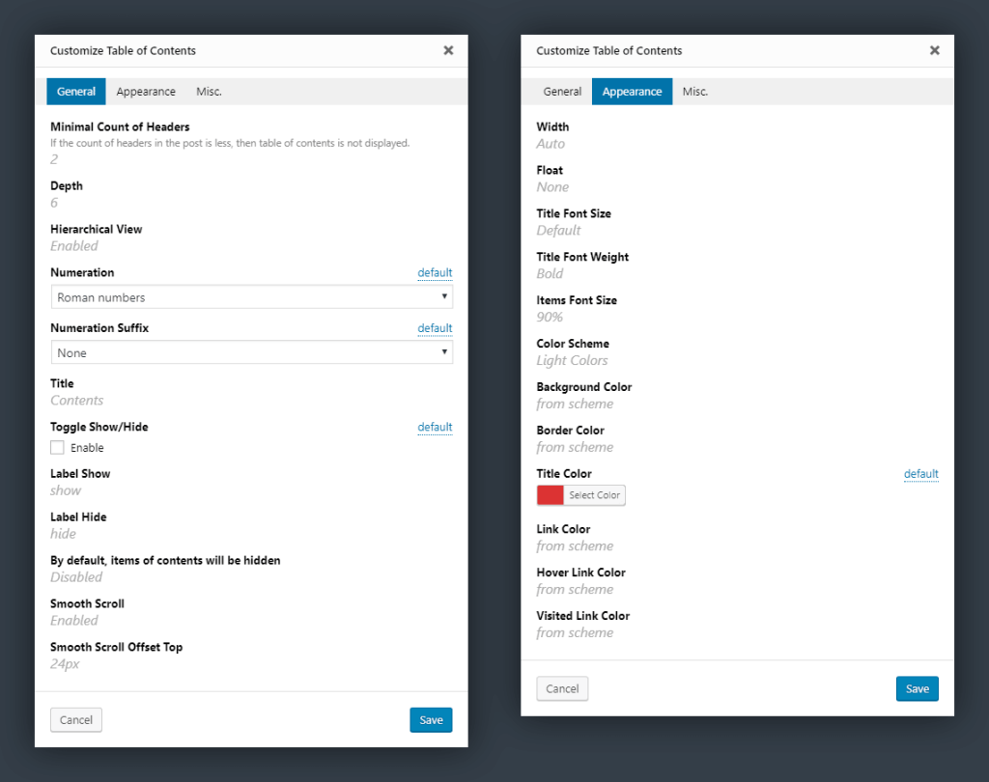Cancel changes in the Appearance dialog
Image resolution: width=989 pixels, height=782 pixels.
562,688
